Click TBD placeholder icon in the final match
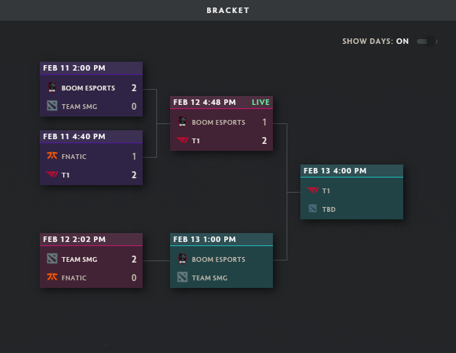Image resolution: width=456 pixels, height=353 pixels. click(x=313, y=208)
